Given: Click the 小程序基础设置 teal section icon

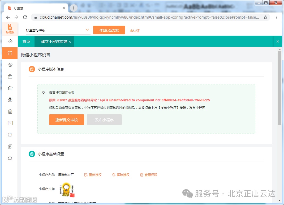Looking at the screenshot, I should tap(32, 154).
